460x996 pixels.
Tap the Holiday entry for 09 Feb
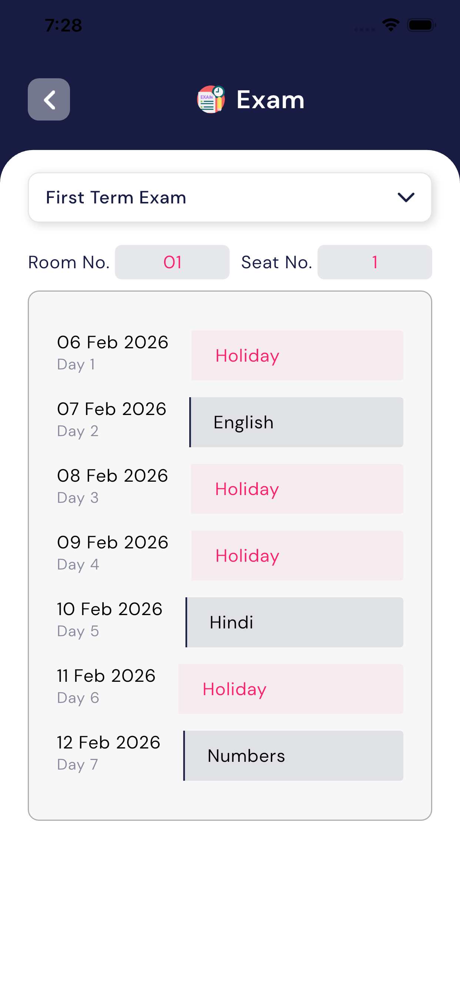[x=297, y=555]
